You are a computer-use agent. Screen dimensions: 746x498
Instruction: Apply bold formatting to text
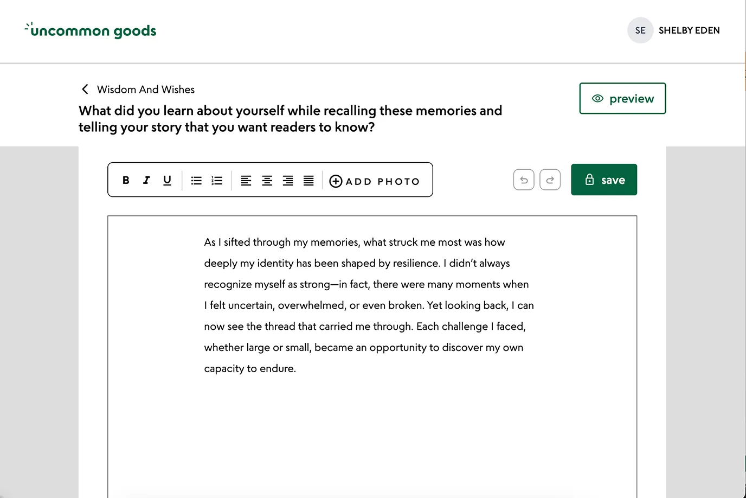tap(125, 180)
